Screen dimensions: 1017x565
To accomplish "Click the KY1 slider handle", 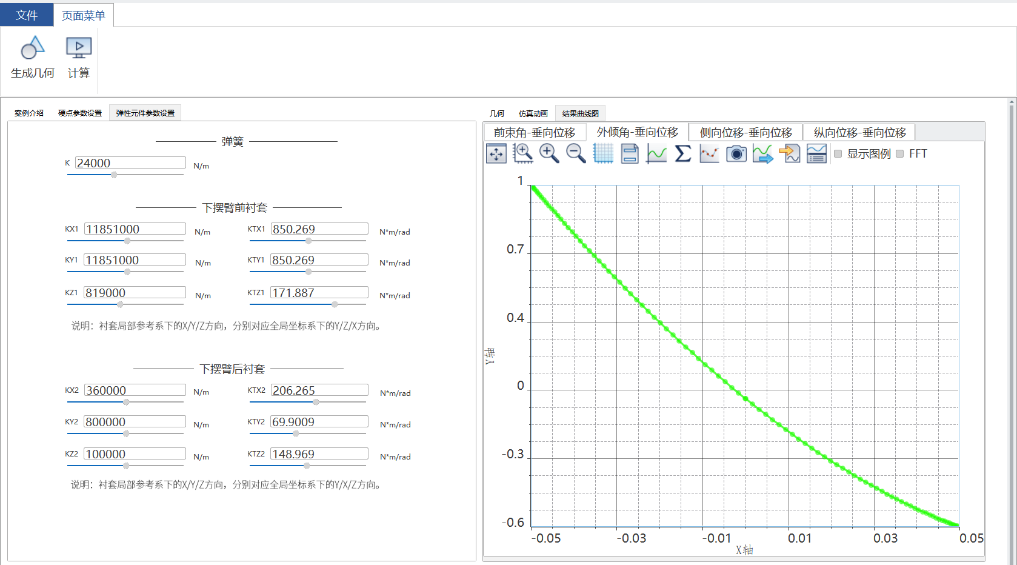I will point(127,272).
